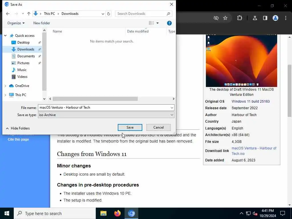Screen dimensions: 292x219
Task: Toggle Chrome side panel icon
Action: coord(265,18)
